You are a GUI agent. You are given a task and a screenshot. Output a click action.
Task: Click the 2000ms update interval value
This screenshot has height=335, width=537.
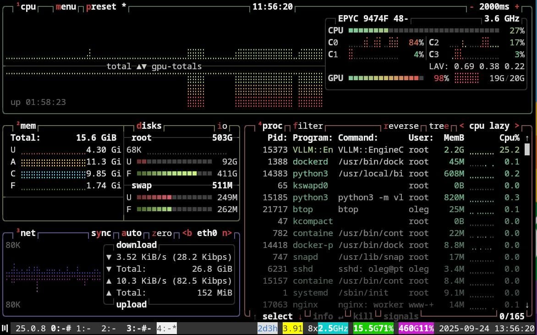click(x=494, y=7)
